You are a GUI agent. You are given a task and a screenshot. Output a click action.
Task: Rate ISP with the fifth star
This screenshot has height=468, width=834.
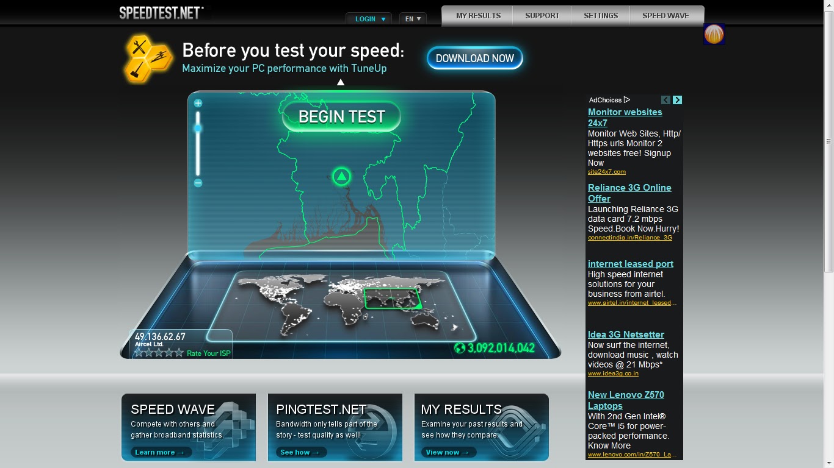179,352
